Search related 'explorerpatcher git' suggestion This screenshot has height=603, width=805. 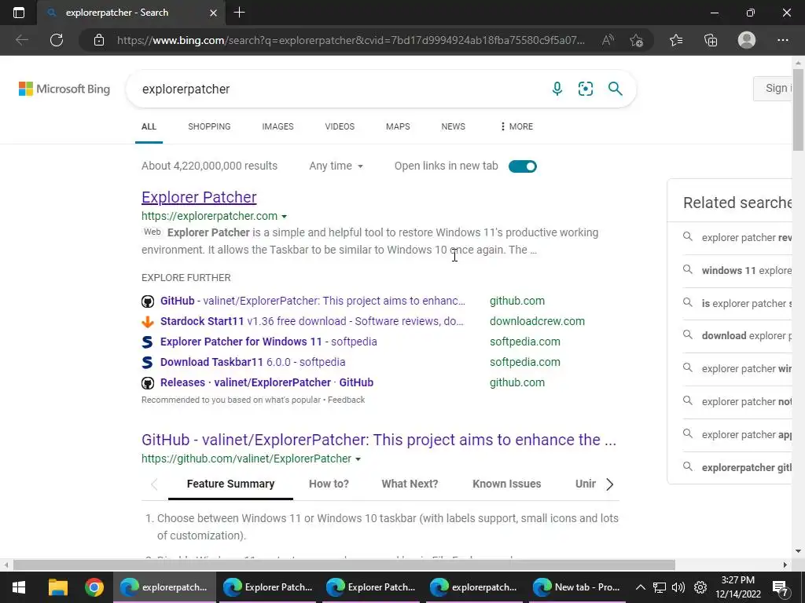click(737, 467)
